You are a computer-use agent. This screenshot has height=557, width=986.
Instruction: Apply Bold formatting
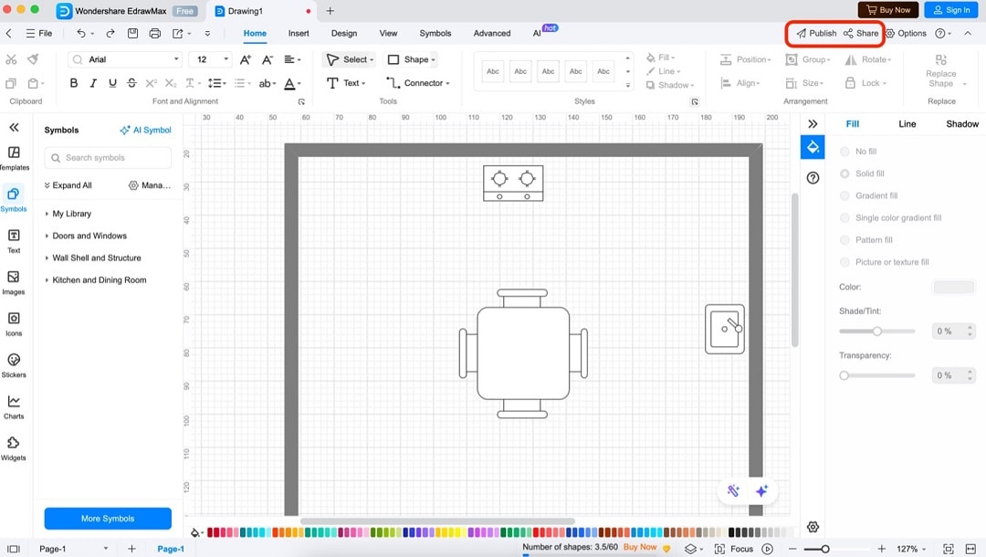point(74,83)
